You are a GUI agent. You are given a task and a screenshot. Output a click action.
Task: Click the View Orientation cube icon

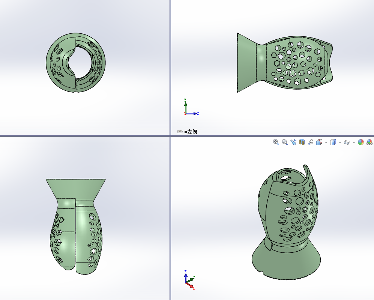click(x=320, y=142)
